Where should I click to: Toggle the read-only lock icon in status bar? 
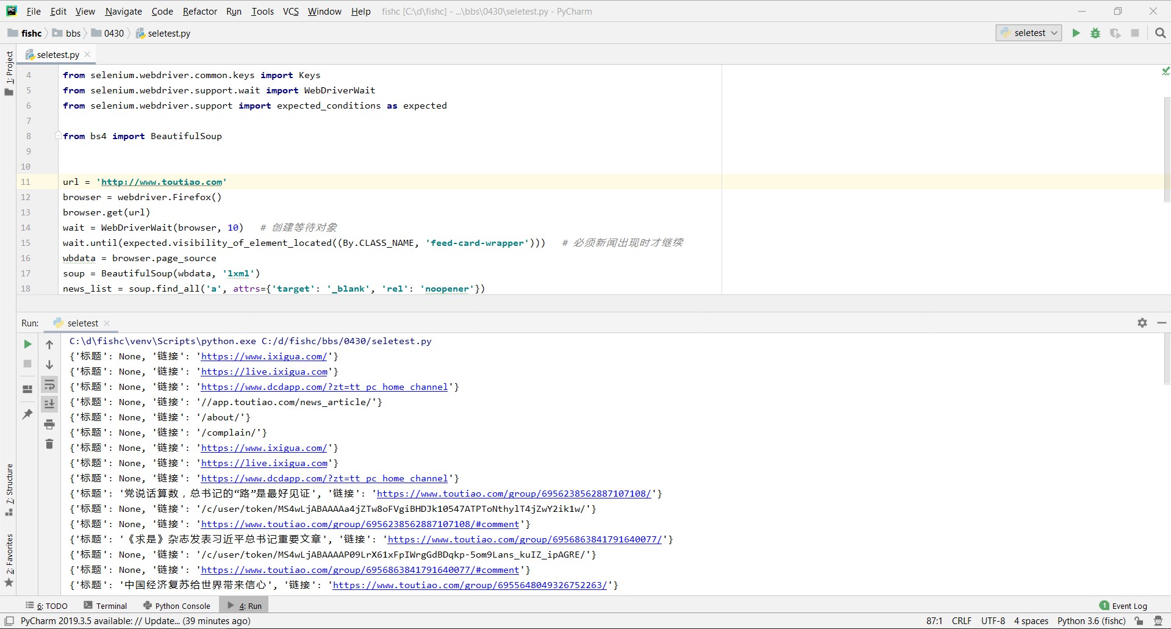click(x=1139, y=621)
